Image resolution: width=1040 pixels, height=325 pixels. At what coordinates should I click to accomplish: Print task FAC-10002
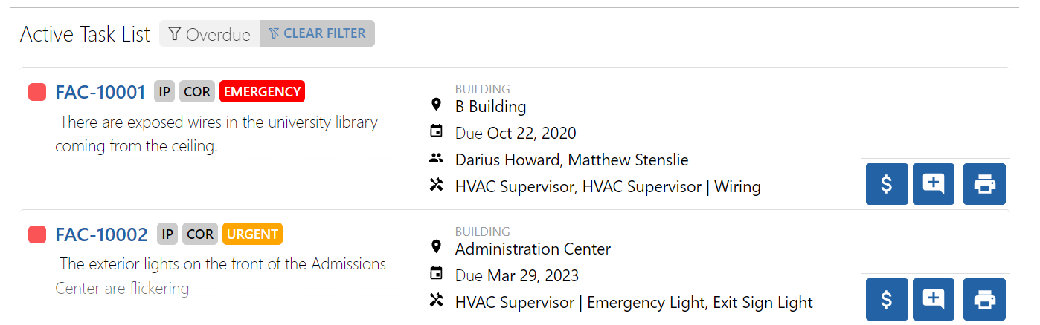point(984,299)
